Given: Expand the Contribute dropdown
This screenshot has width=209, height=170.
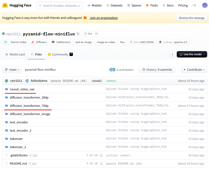Looking at the screenshot, I should pos(194,70).
